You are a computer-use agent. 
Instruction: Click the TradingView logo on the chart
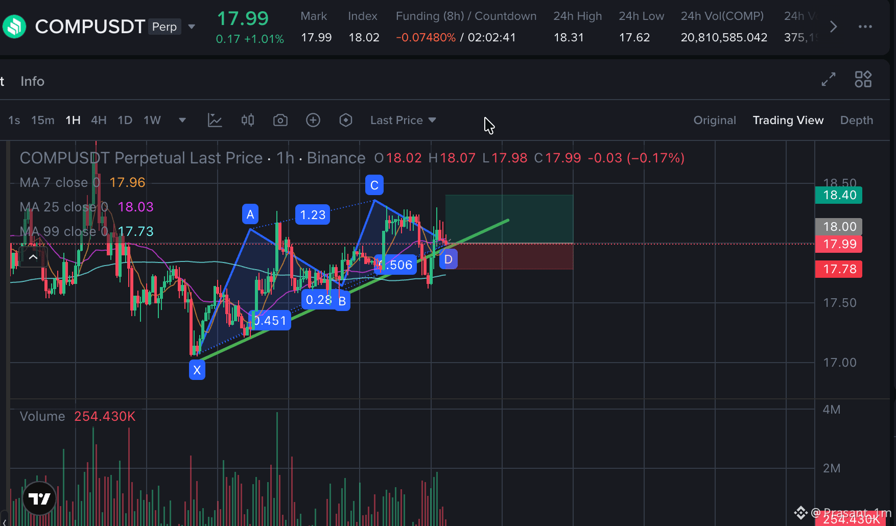39,498
